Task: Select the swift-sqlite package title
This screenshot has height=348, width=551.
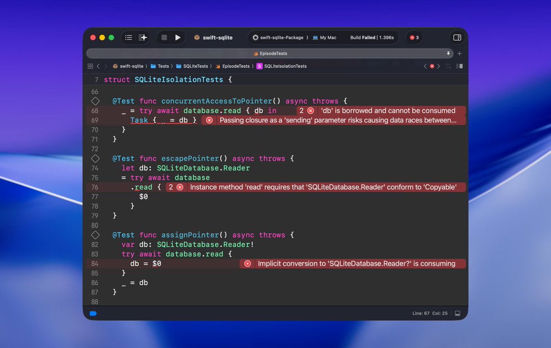Action: pos(214,38)
